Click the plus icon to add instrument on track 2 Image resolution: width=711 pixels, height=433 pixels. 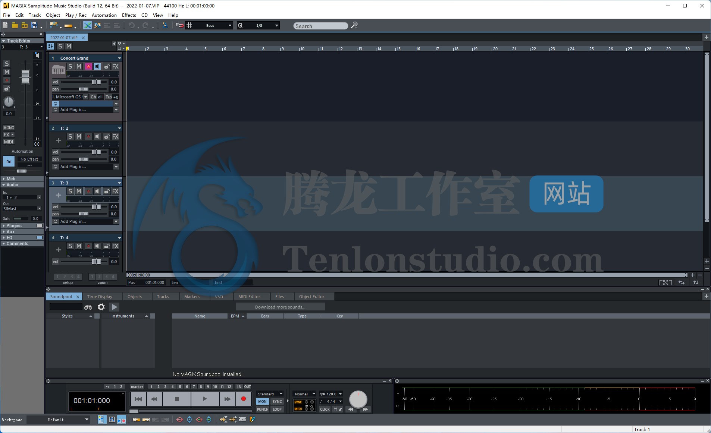pyautogui.click(x=58, y=140)
